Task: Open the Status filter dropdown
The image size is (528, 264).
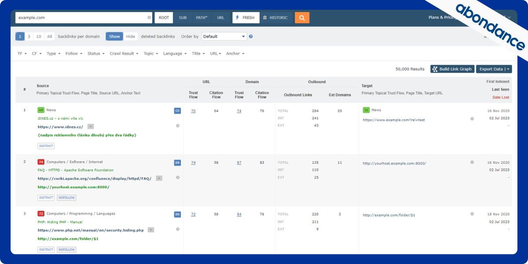Action: pyautogui.click(x=96, y=54)
